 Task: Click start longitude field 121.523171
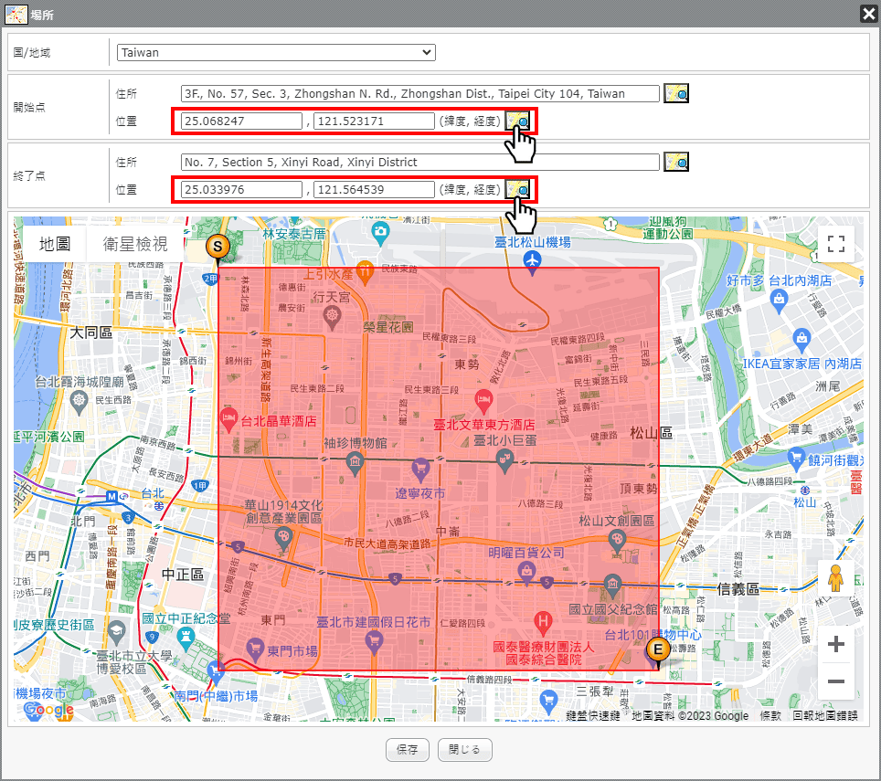374,121
